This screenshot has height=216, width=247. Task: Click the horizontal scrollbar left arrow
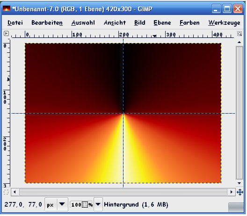coord(15,192)
